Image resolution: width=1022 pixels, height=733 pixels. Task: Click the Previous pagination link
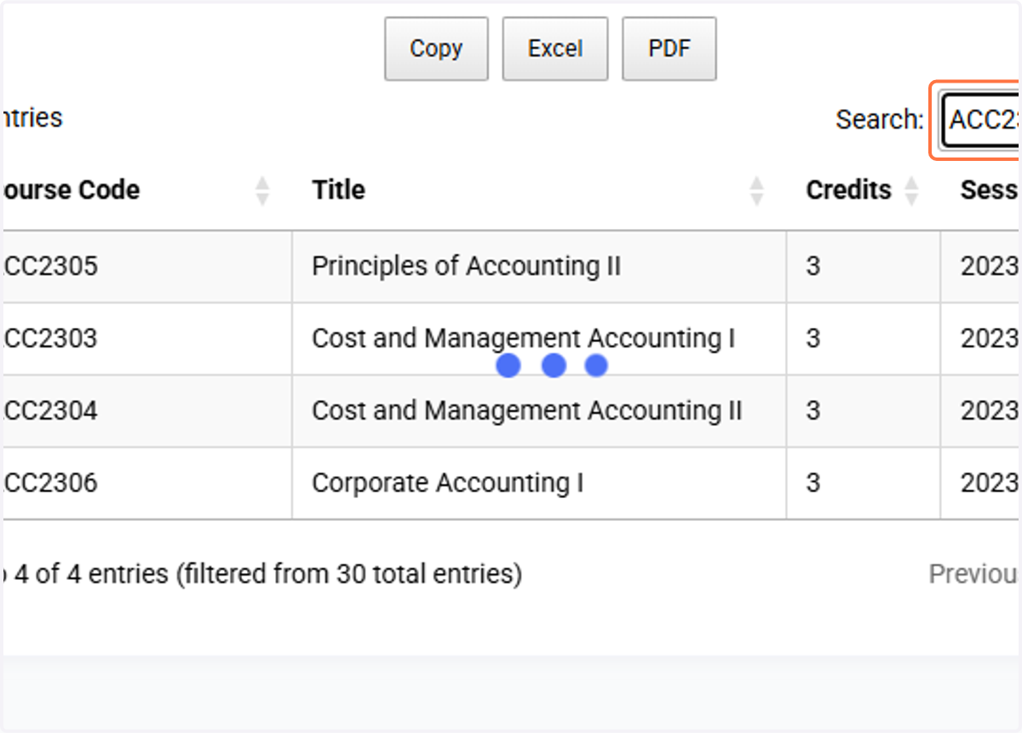pos(974,575)
